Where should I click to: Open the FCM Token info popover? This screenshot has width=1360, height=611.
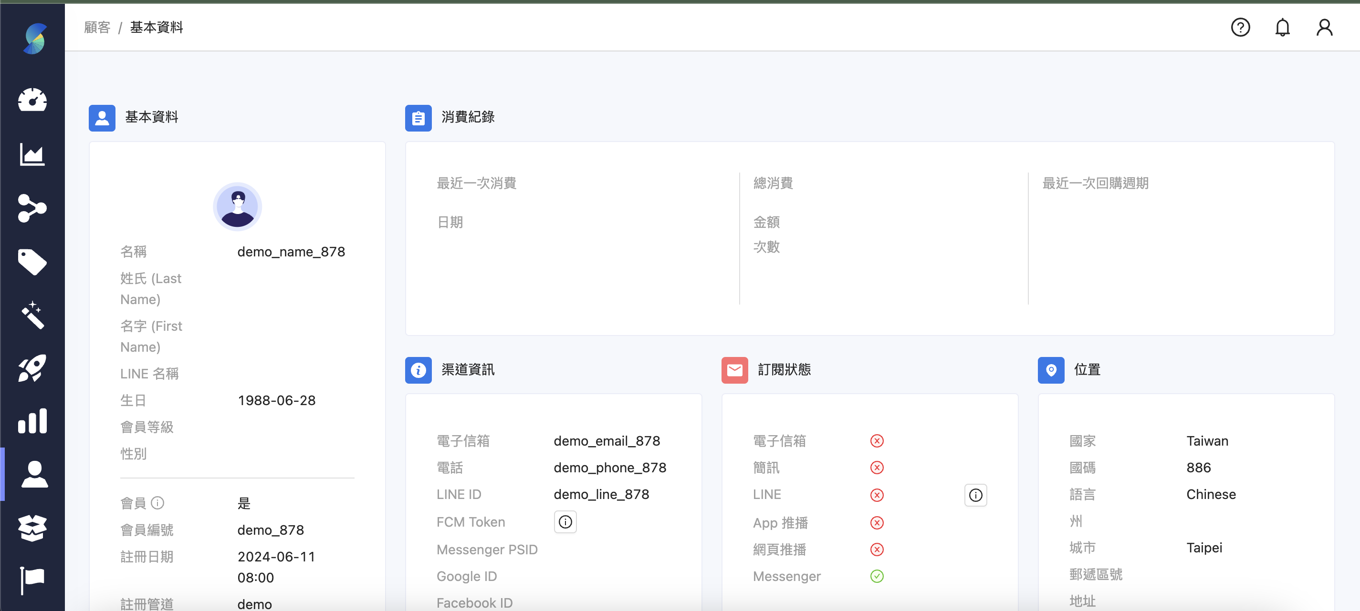[565, 522]
